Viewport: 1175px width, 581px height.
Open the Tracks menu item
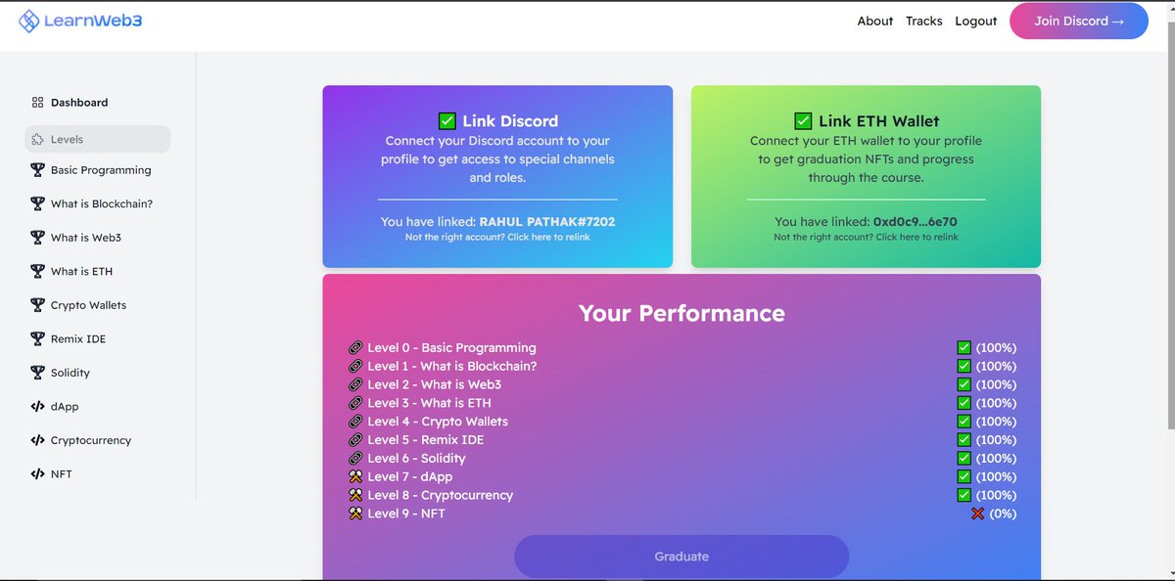coord(923,20)
